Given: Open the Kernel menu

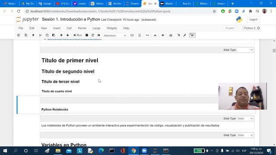Looking at the screenshot, I should click(x=82, y=28).
